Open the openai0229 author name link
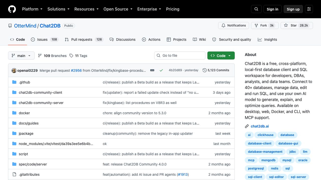Image resolution: width=321 pixels, height=180 pixels. 27,70
